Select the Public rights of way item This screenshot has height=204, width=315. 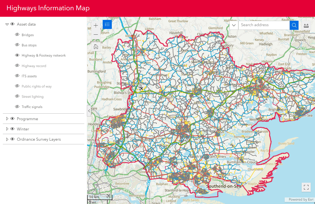point(37,86)
